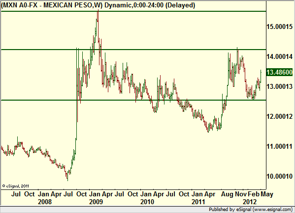The width and height of the screenshot is (295, 213).
Task: Click the chart title MXN A0-FX Mexican Peso
Action: [x=98, y=5]
